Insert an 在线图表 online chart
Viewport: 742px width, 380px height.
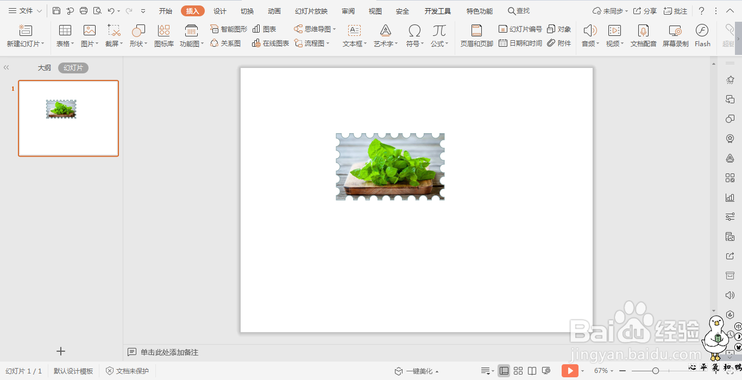271,43
